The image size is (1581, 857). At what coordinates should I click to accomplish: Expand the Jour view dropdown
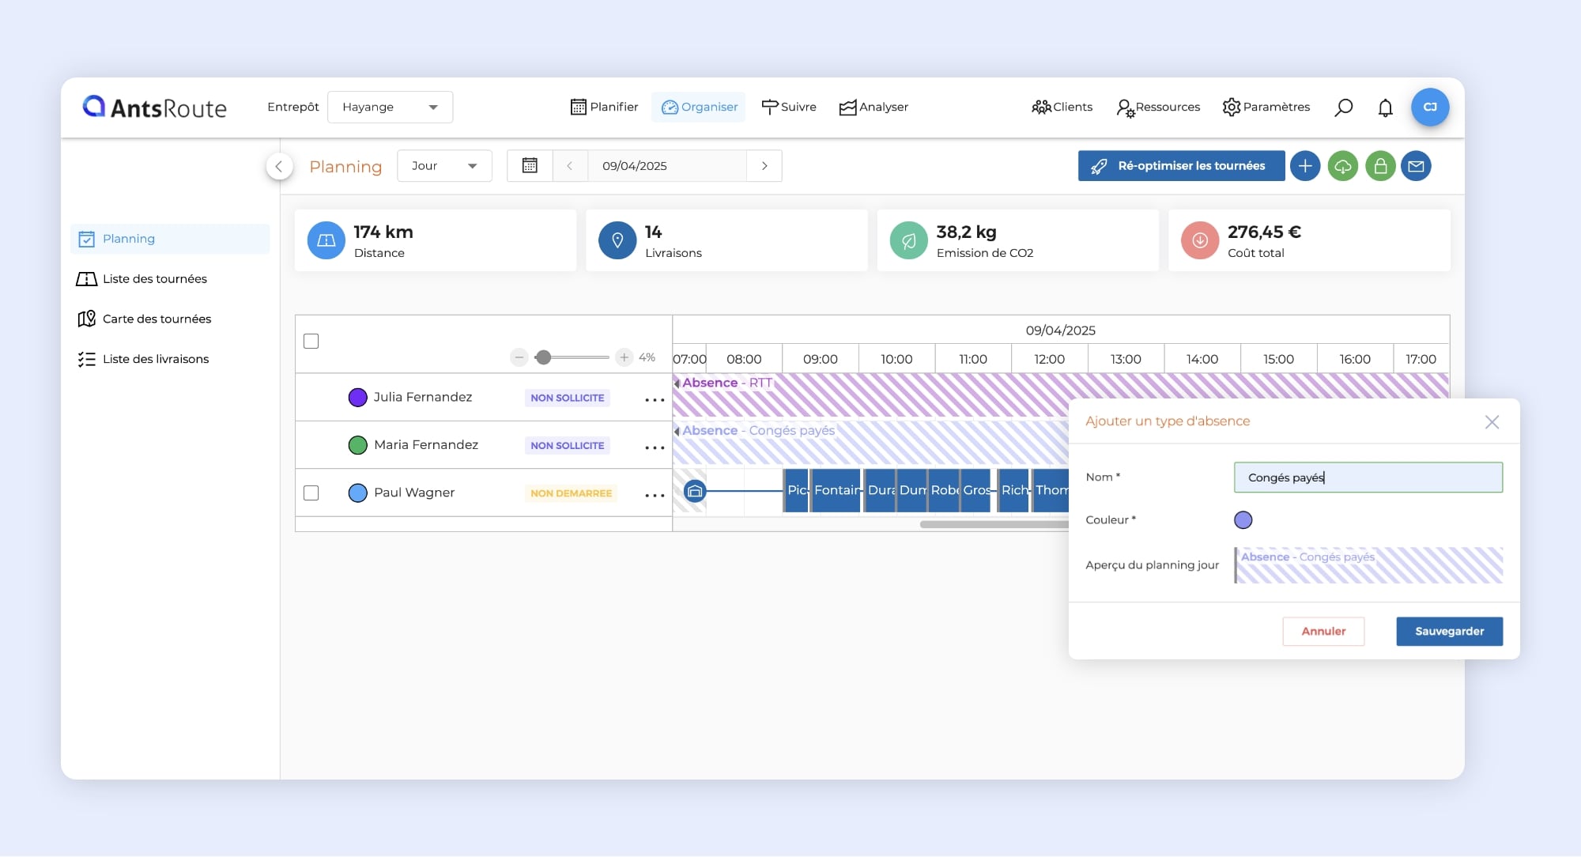click(444, 166)
